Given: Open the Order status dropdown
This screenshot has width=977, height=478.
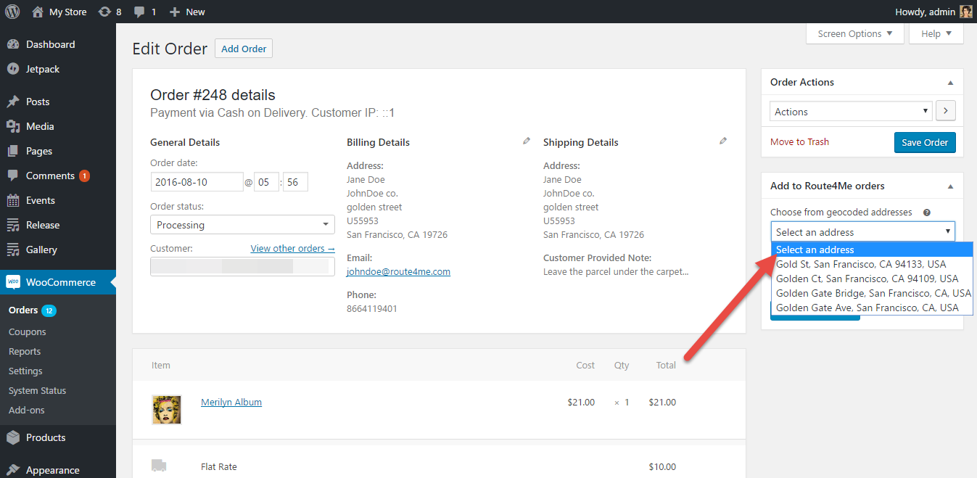Looking at the screenshot, I should [x=242, y=225].
